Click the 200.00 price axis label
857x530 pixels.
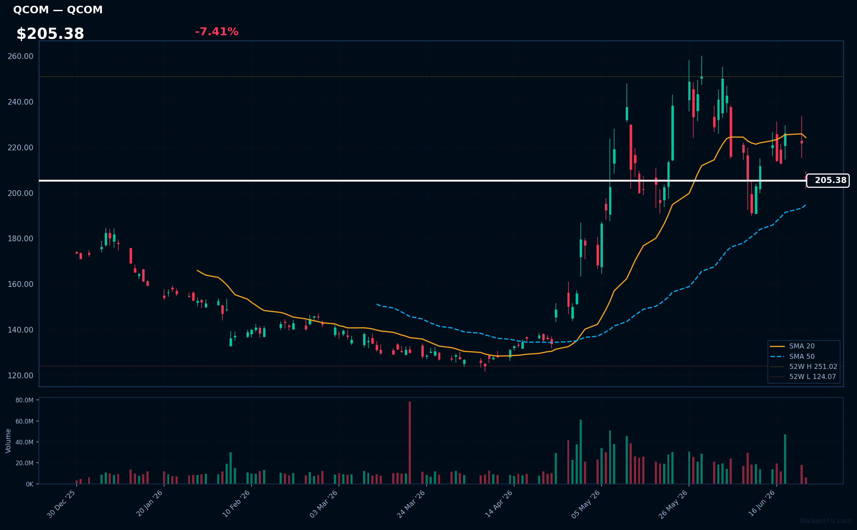pos(21,193)
